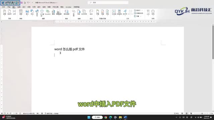Open File Explorer from taskbar
Viewport: 214px width, 120px height.
click(x=120, y=117)
